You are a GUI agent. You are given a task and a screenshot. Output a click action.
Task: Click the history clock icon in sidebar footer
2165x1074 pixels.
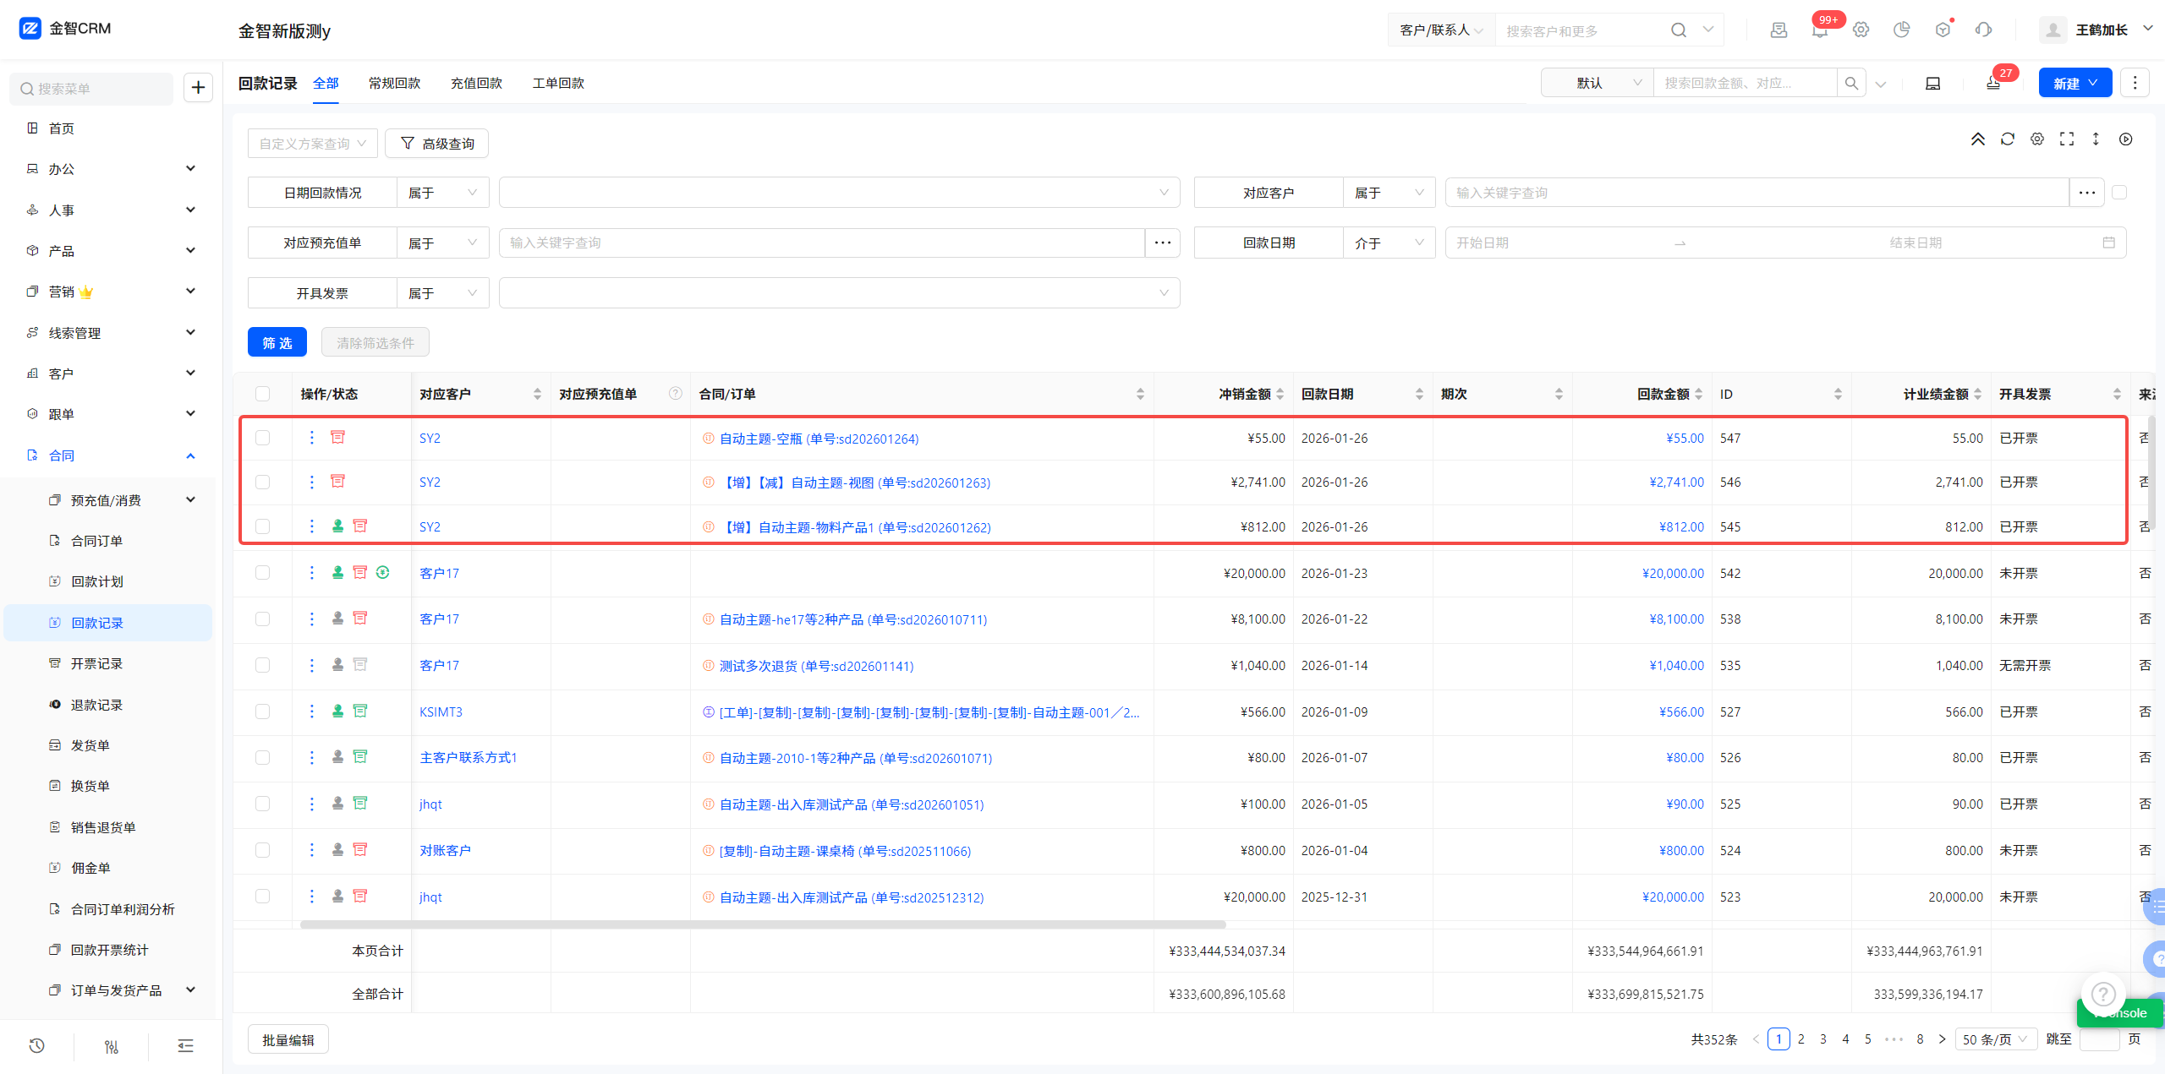[x=36, y=1046]
